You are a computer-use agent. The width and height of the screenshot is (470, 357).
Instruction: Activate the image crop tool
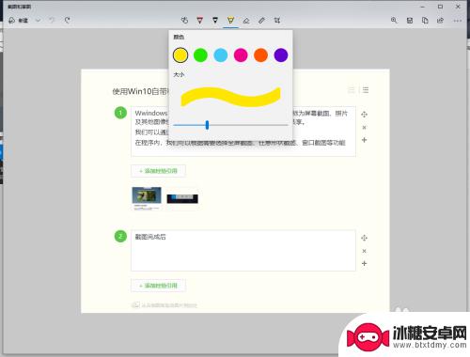click(277, 21)
